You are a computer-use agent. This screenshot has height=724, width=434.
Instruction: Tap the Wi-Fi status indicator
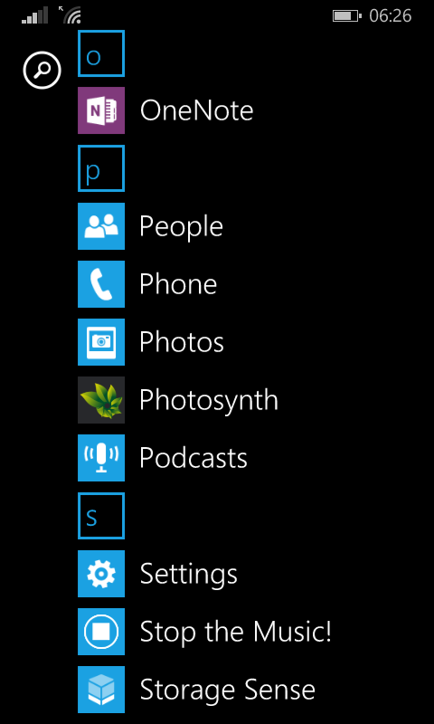[x=71, y=15]
